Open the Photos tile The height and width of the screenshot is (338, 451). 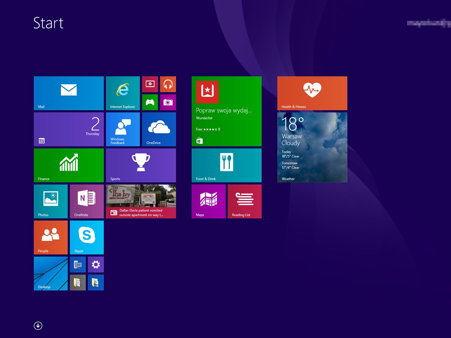(x=51, y=201)
